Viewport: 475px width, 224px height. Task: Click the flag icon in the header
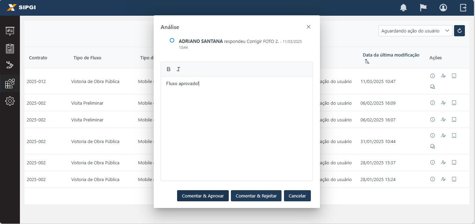coord(423,8)
